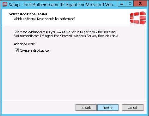Close the Setup window with red X
Screen dimensions: 149x116
pos(140,4)
